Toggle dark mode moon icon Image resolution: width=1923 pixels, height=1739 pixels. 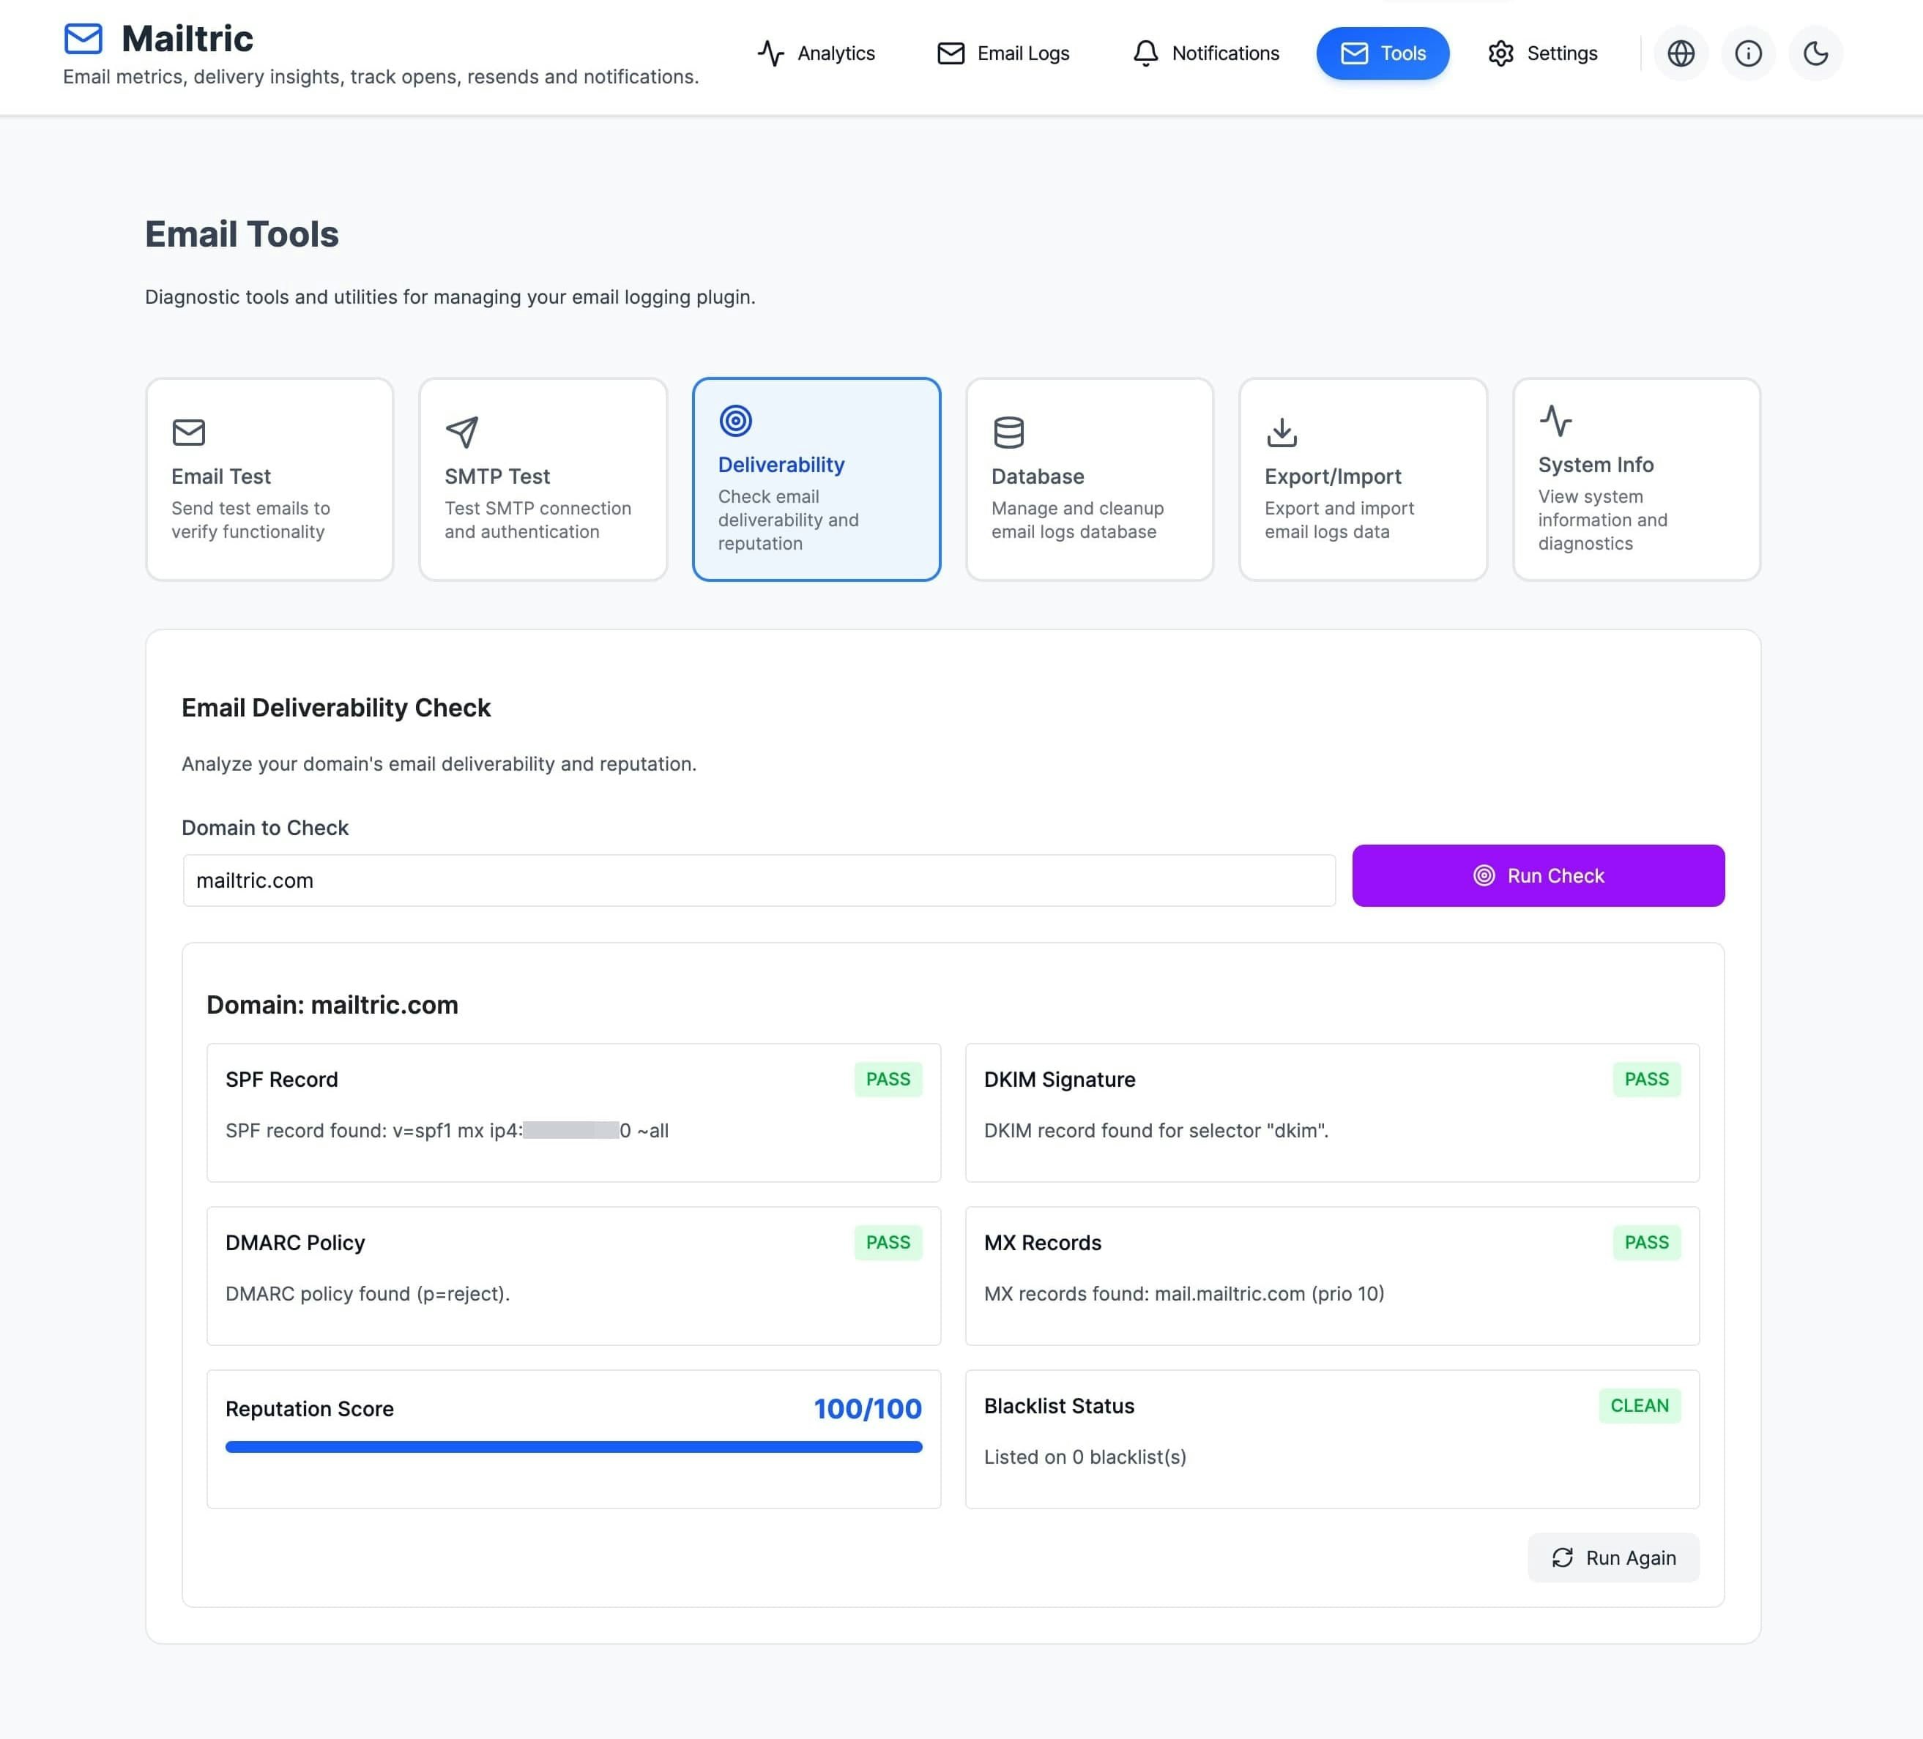(1815, 53)
